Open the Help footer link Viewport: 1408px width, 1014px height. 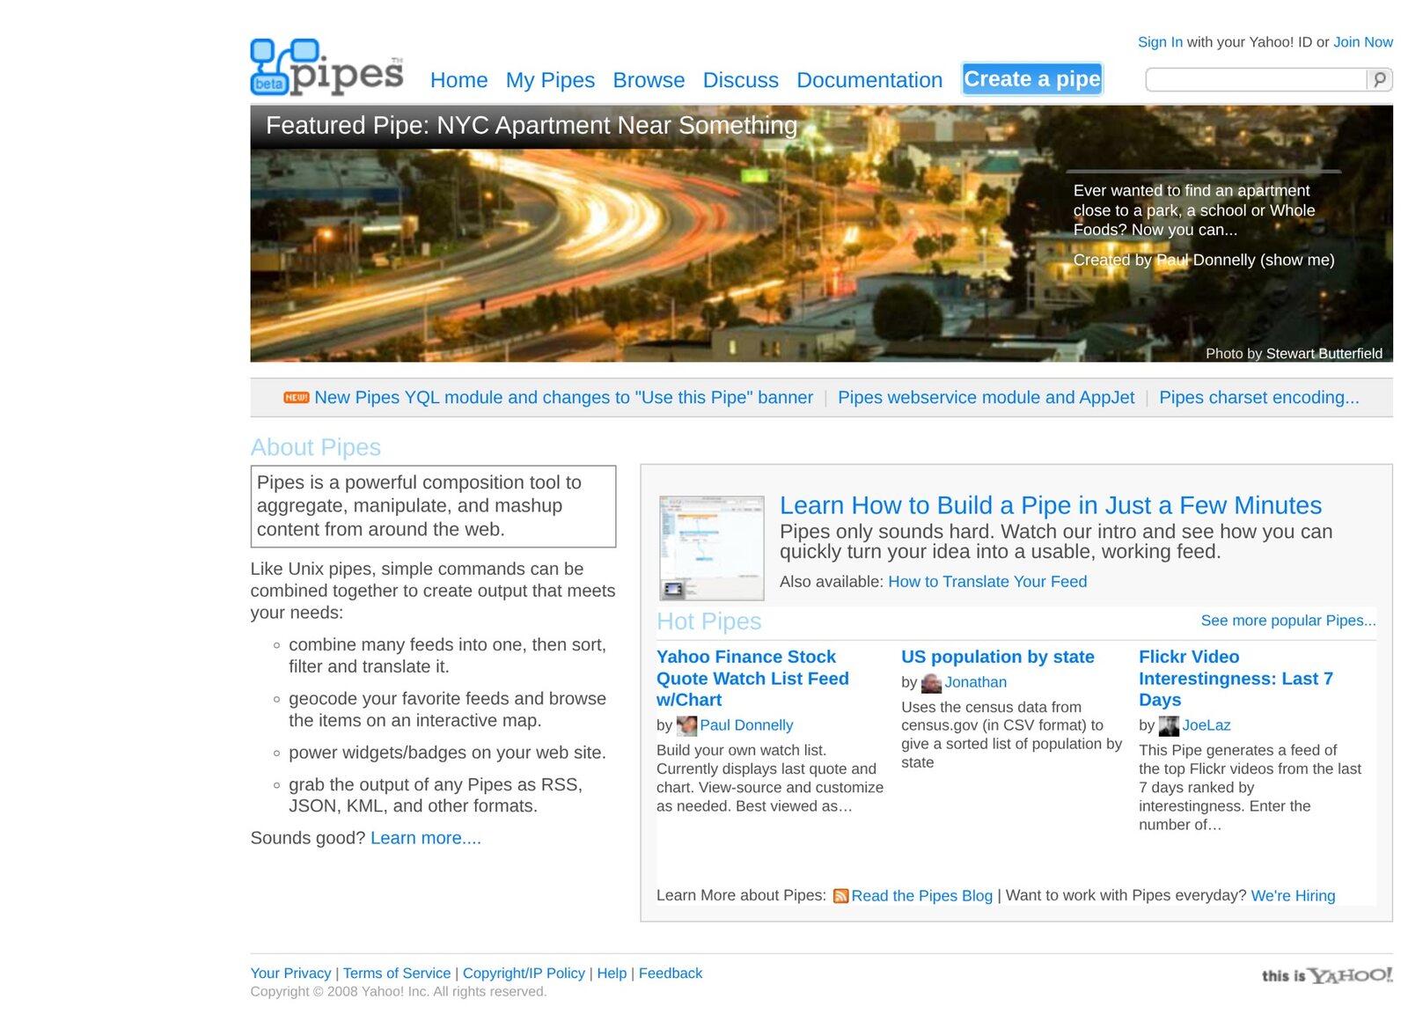coord(612,974)
